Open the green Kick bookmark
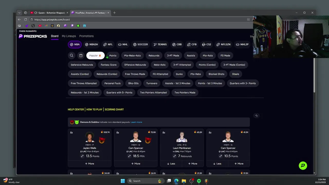The height and width of the screenshot is (185, 329). [78, 26]
